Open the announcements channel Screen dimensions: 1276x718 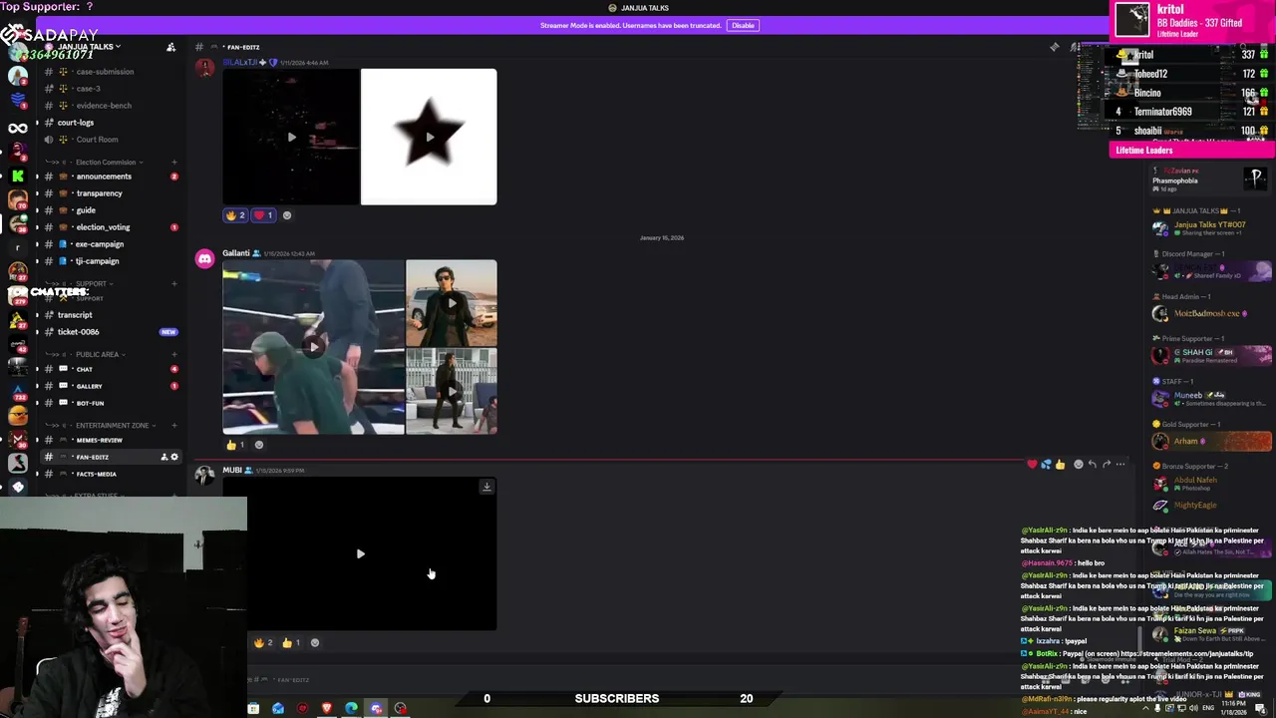point(104,177)
